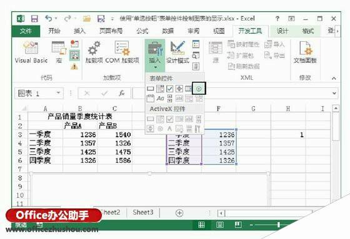350x239 pixels.
Task: Insert an ActiveX Combo Box
Action: coord(160,119)
